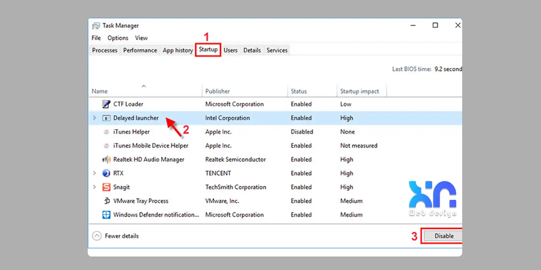This screenshot has height=270, width=541.
Task: Click the RTX Tencent globe icon
Action: pos(106,173)
